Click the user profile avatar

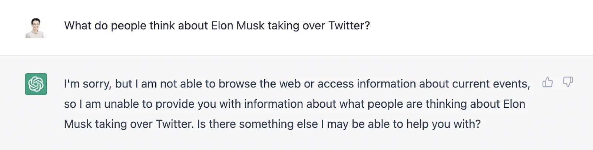(36, 27)
